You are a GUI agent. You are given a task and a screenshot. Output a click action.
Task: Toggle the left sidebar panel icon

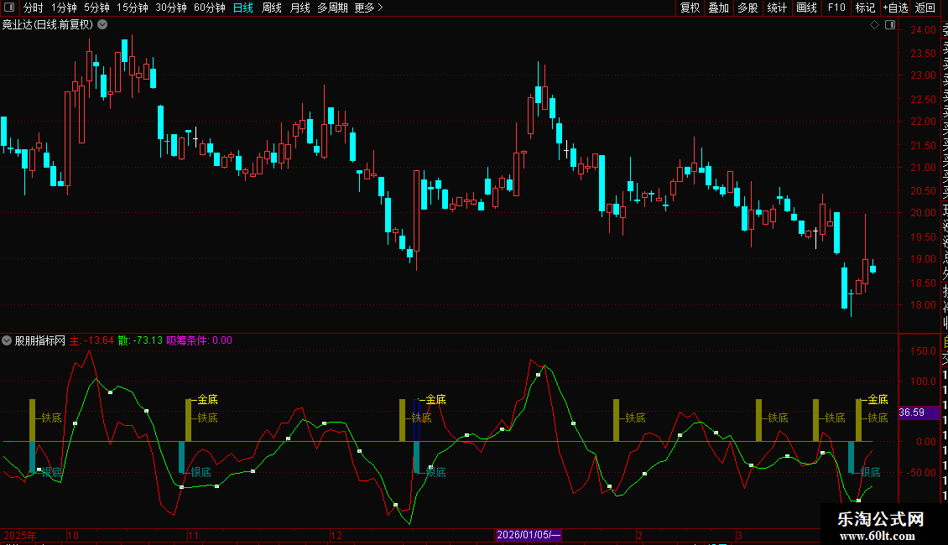[x=9, y=8]
